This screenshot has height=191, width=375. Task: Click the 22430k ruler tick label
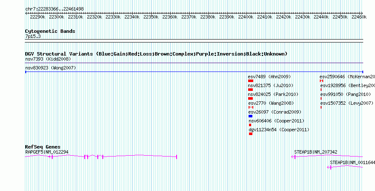tap(302, 17)
